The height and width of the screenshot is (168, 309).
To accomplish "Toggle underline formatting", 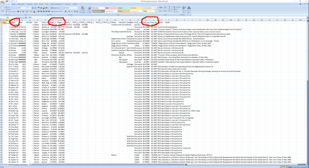I will coord(23,12).
